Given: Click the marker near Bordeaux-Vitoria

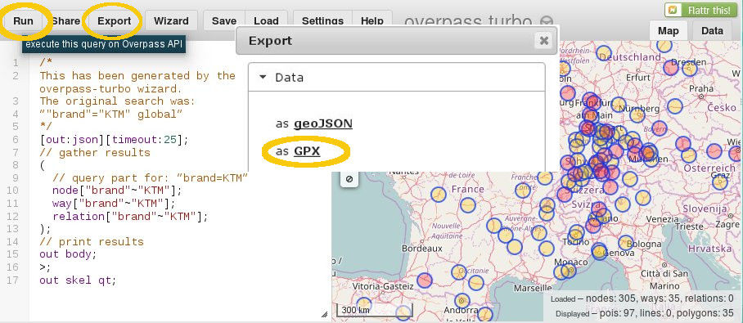Looking at the screenshot, I should pos(425,280).
